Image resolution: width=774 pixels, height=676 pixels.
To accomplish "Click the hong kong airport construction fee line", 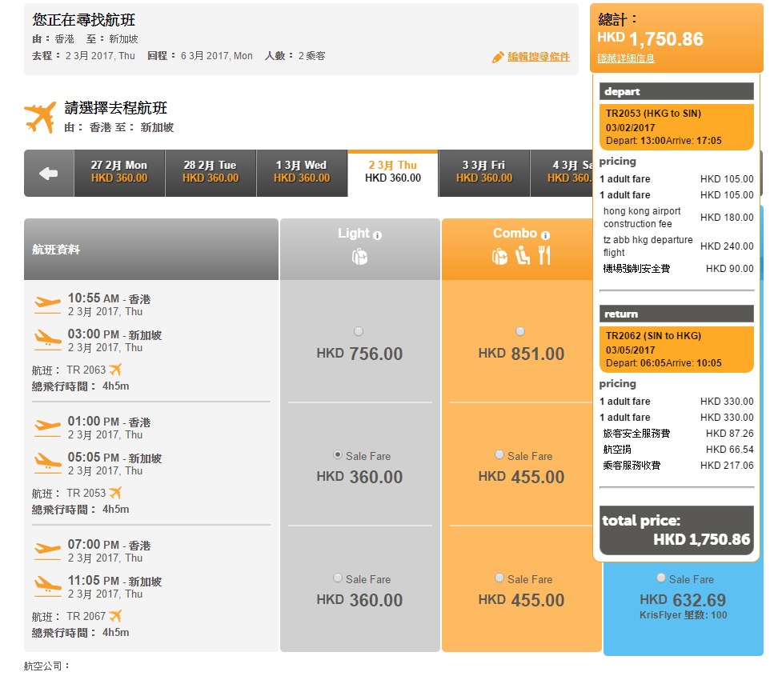I will coord(676,217).
